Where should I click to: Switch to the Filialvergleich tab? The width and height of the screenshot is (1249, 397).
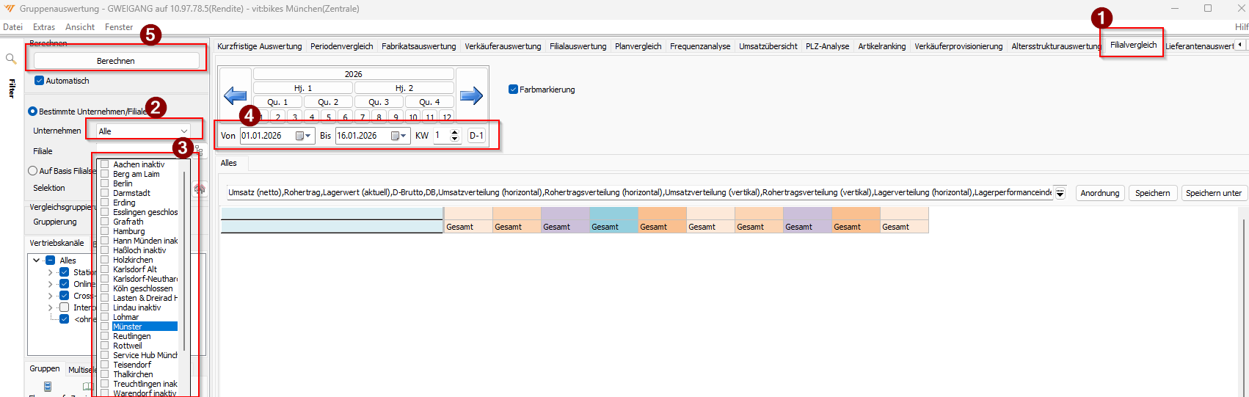coord(1132,45)
